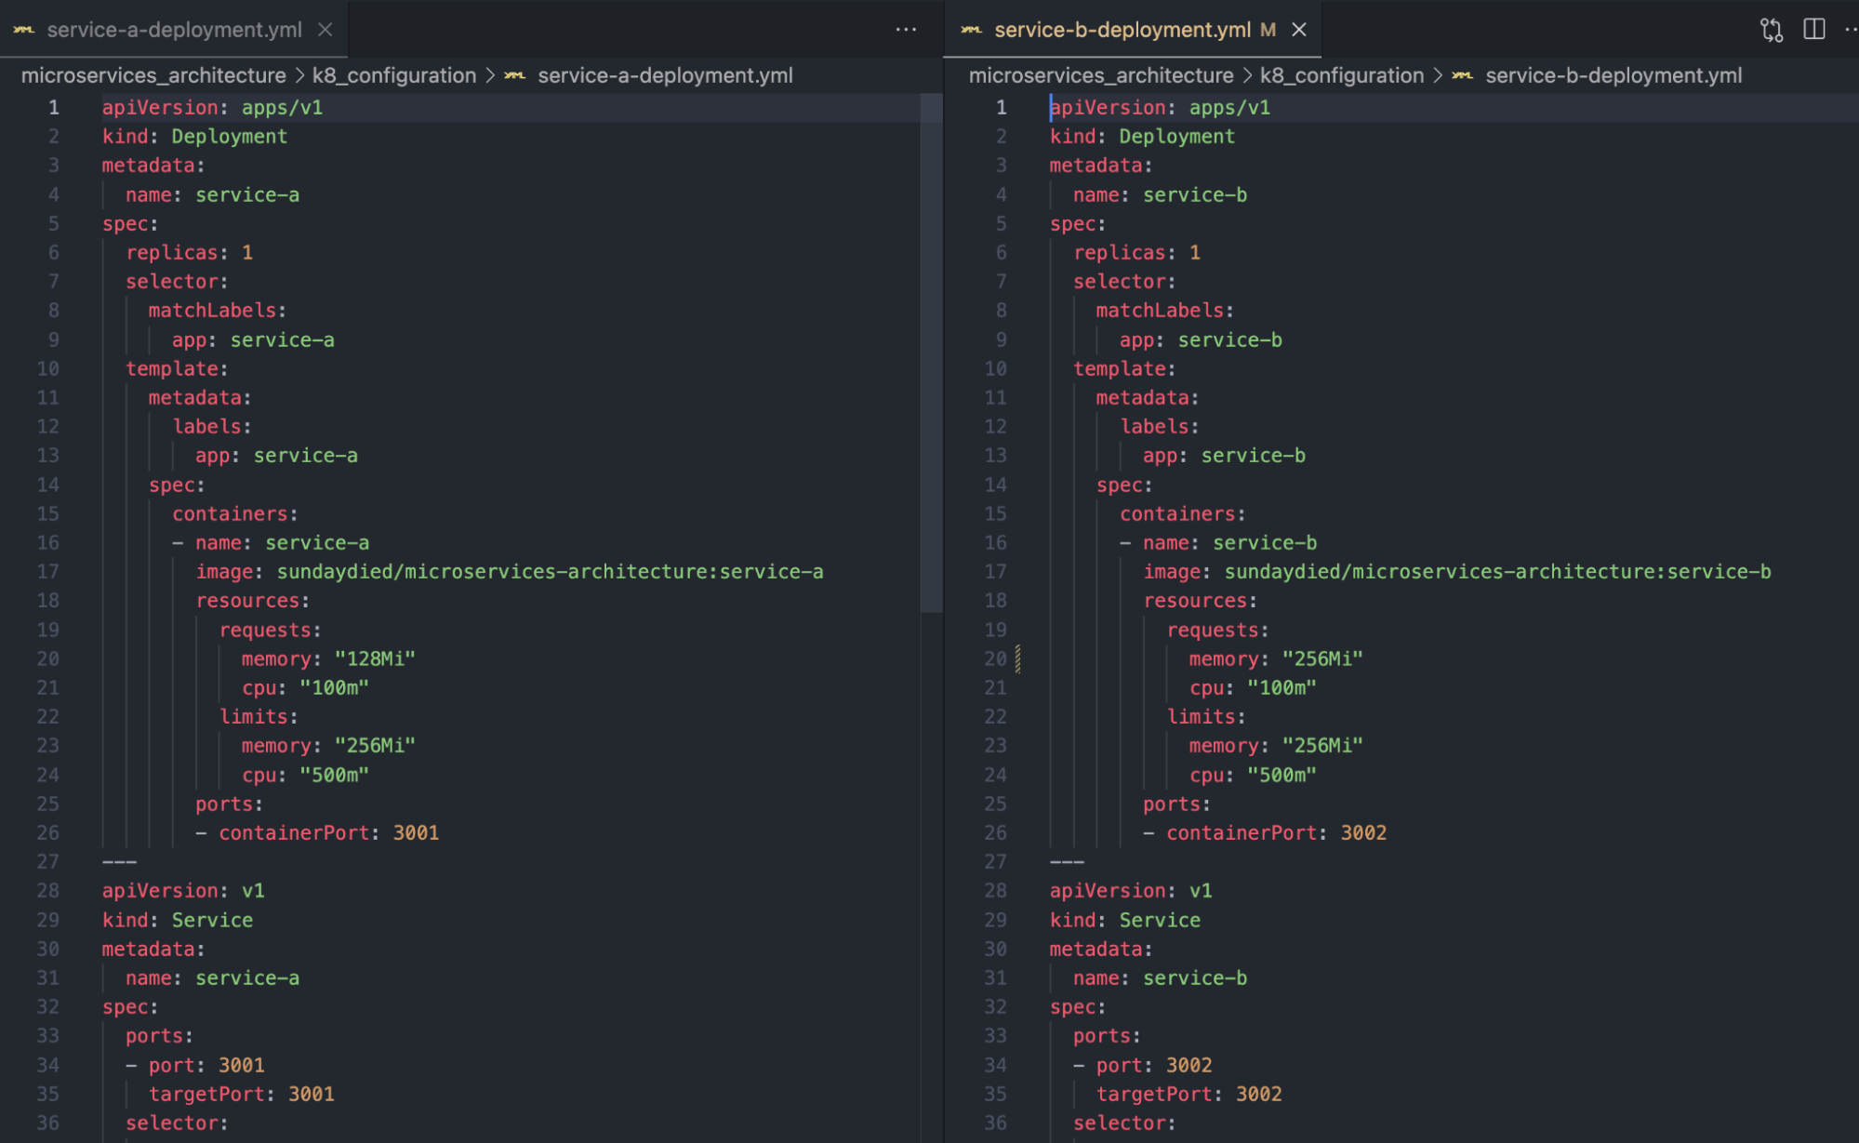Click the service-a image path text
Image resolution: width=1859 pixels, height=1143 pixels.
coord(550,571)
